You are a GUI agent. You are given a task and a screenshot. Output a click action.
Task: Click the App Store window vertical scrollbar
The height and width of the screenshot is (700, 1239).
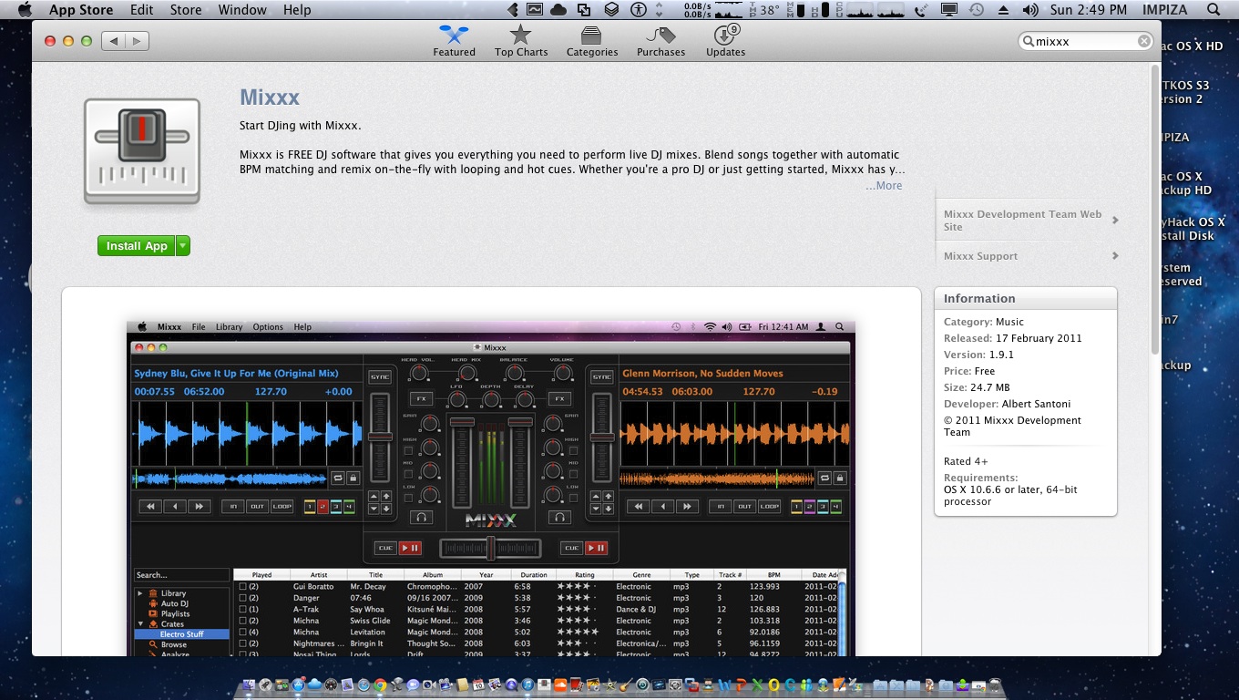point(1155,210)
